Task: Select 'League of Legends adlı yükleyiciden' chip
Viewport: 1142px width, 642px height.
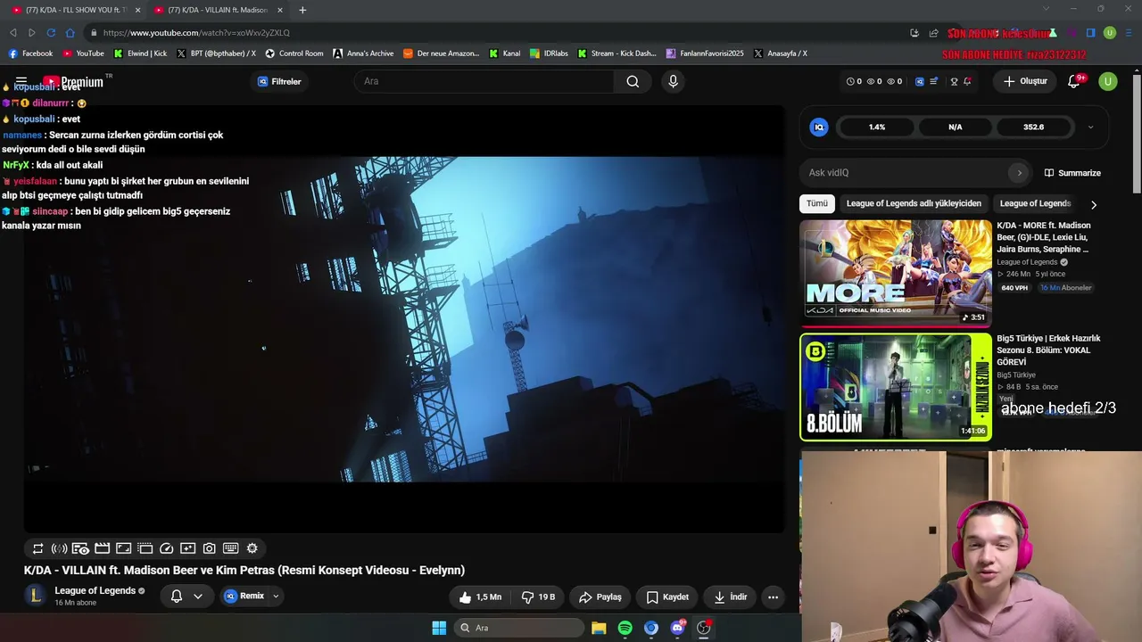Action: (x=914, y=203)
